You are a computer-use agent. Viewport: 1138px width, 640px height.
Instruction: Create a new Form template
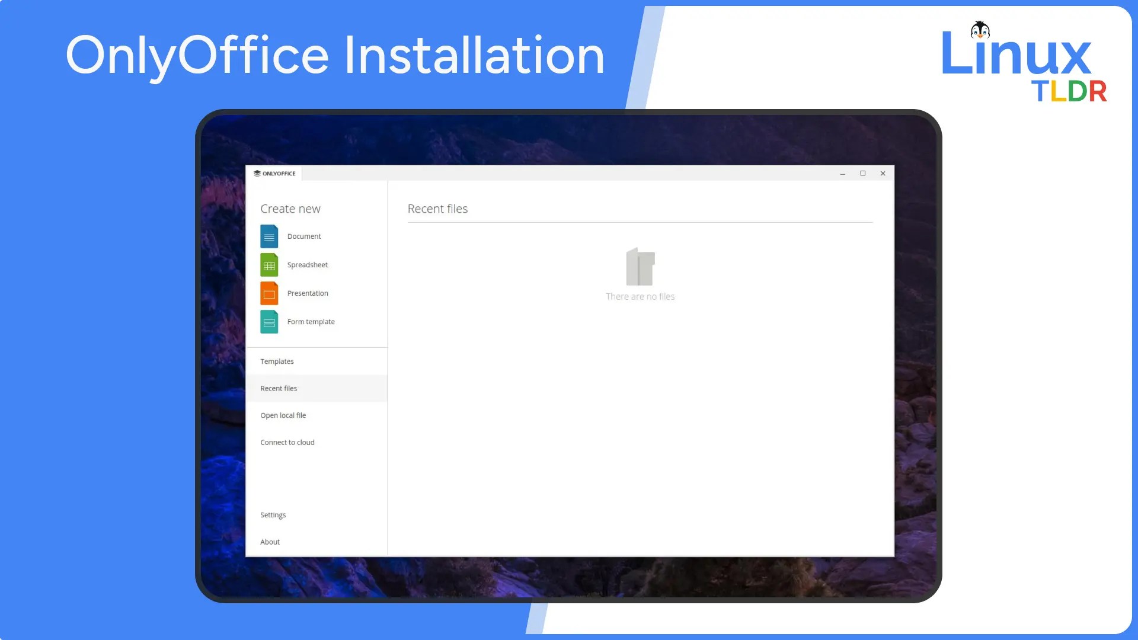click(310, 321)
